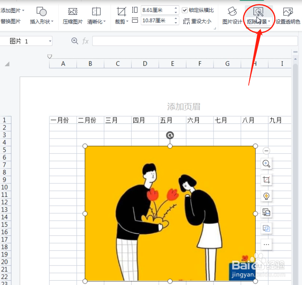Select column F header
Screen dimensions: 302x285
(200, 64)
